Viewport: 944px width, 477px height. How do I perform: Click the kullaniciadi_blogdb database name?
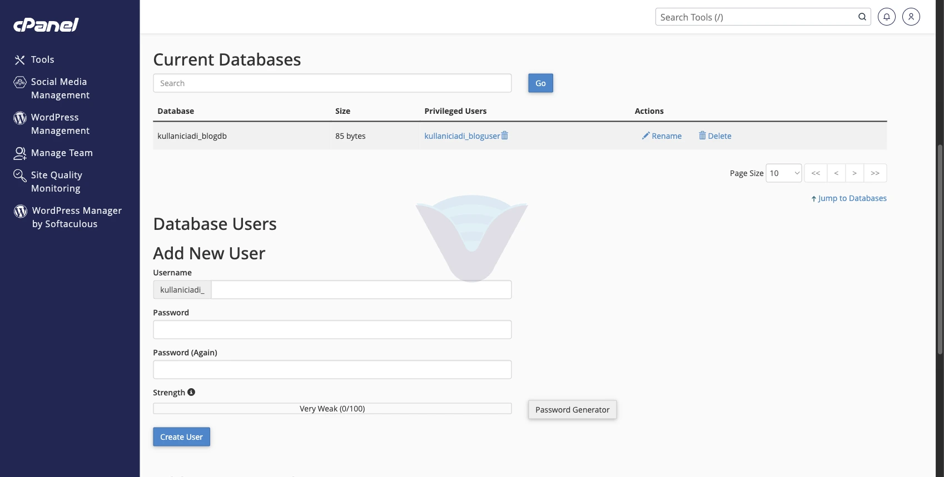[x=192, y=136]
